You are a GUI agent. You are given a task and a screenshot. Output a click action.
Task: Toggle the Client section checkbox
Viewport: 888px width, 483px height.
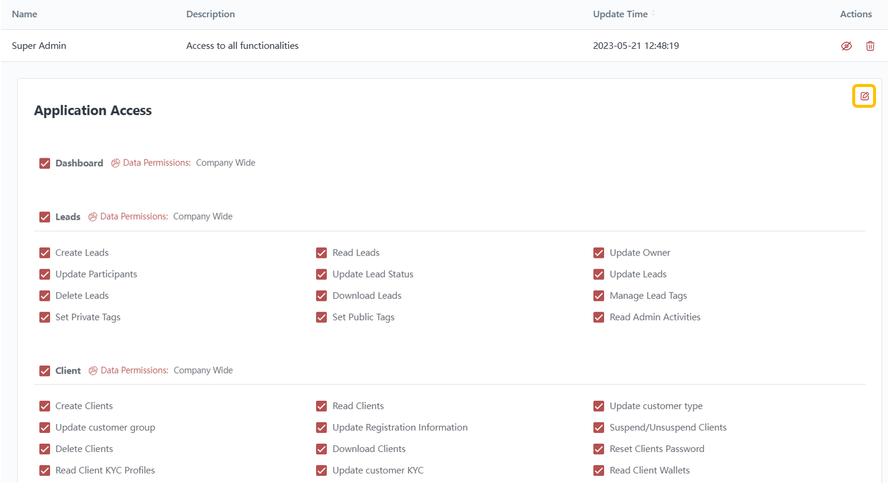click(x=45, y=370)
